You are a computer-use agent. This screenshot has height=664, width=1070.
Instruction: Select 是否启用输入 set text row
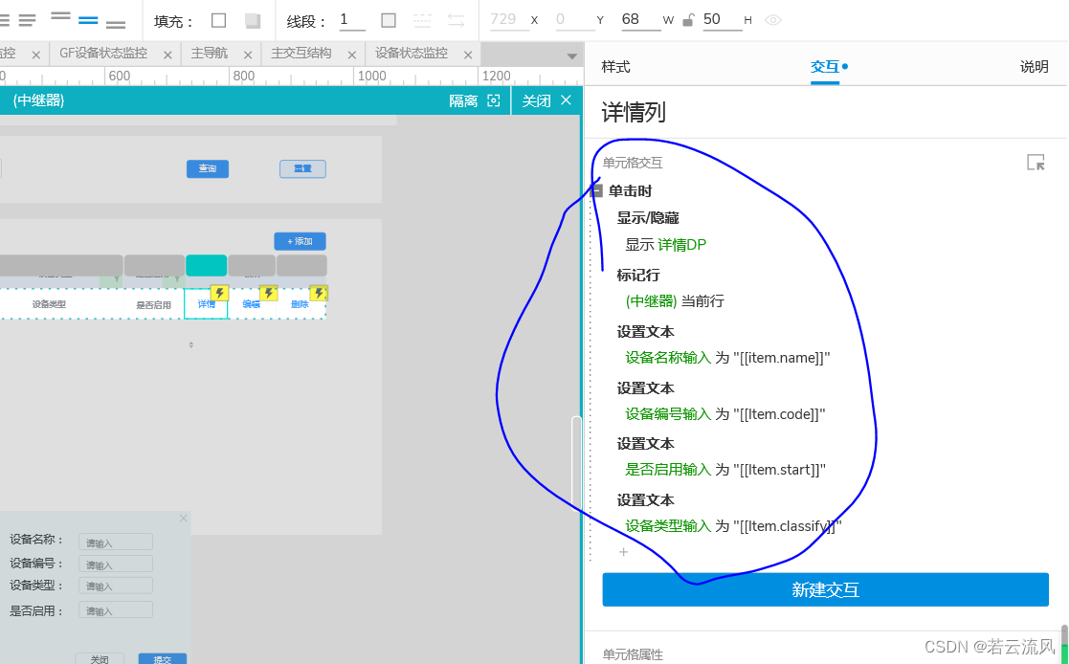(725, 470)
